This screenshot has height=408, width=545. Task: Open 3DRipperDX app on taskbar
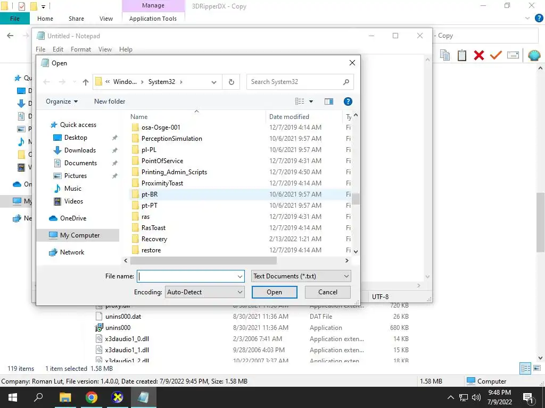click(117, 397)
